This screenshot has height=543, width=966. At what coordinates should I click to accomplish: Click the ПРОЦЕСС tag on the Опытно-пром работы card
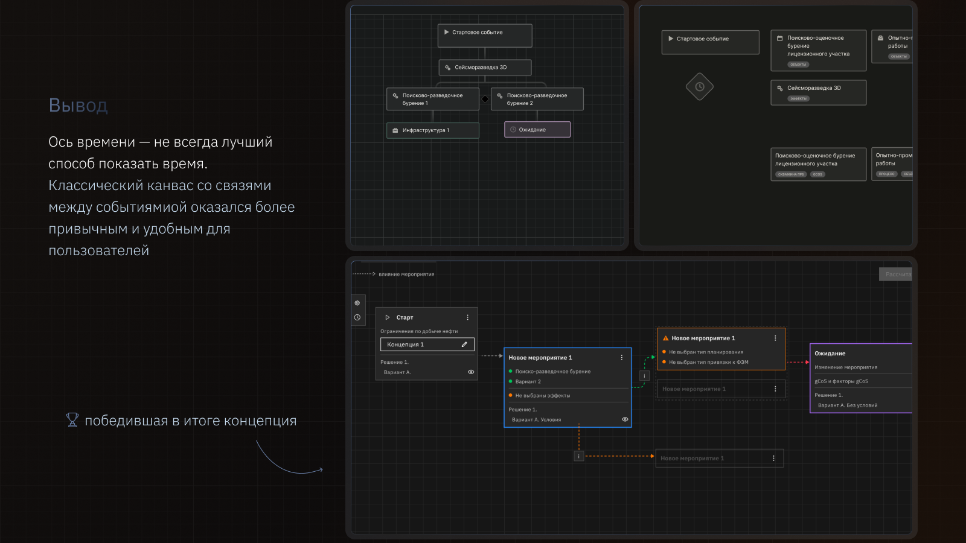pyautogui.click(x=887, y=174)
